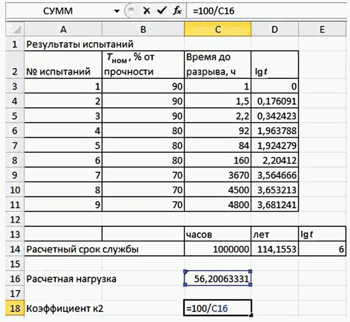Select the Расчетная нагрузка label cell

(62, 278)
